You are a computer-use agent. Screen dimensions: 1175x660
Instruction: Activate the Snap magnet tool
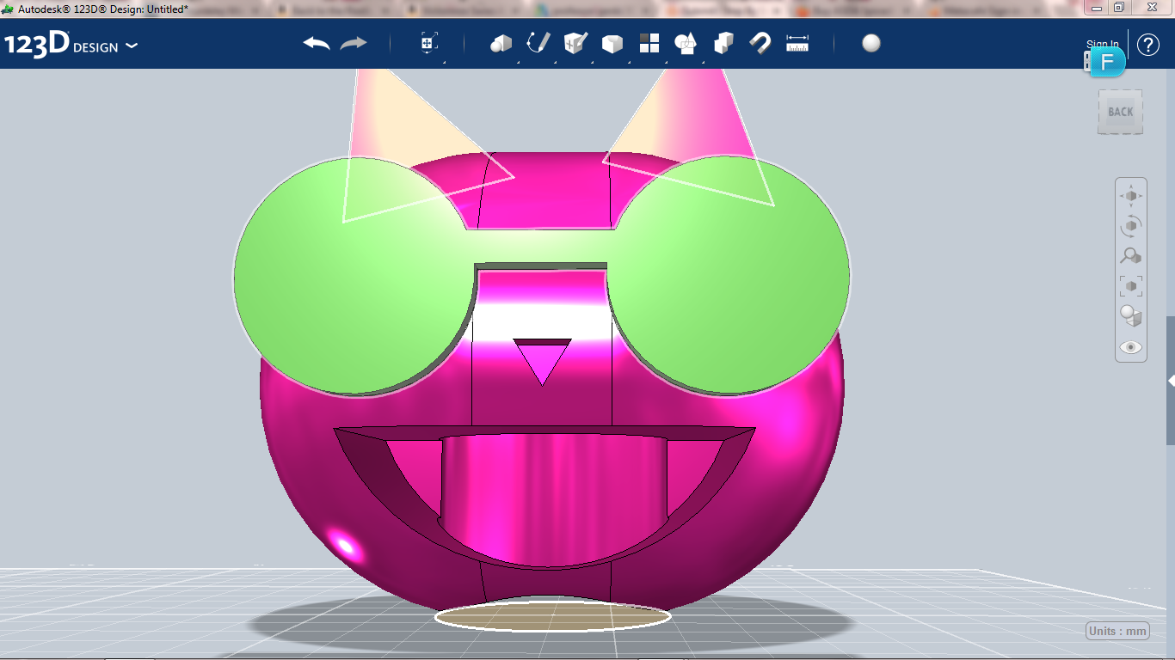760,43
